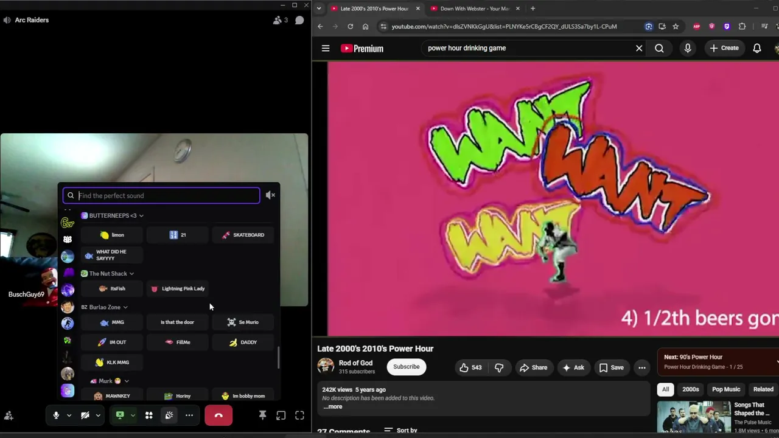This screenshot has height=438, width=779.
Task: Enter full screen in the call
Action: click(x=299, y=415)
